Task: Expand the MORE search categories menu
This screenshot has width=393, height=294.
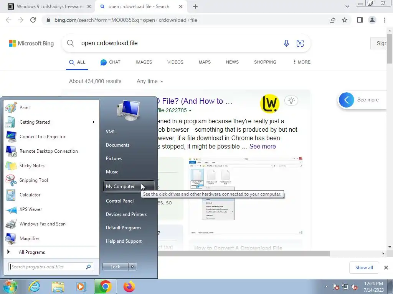Action: 302,62
